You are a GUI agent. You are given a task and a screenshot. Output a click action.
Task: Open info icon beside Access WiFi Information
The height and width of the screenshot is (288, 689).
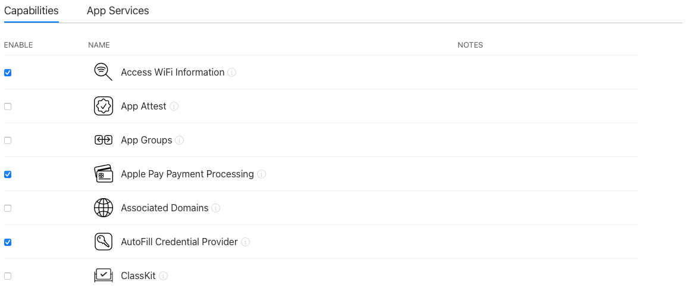[231, 72]
